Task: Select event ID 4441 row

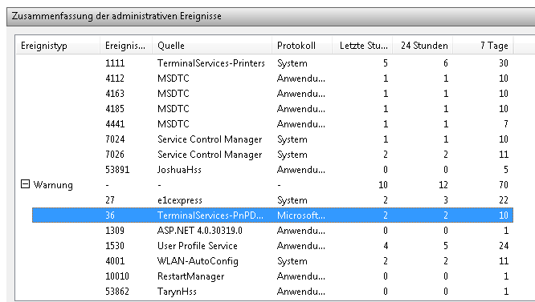Action: pos(272,124)
